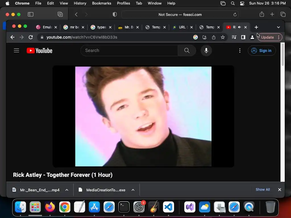
Task: Share this page from the omnibox
Action: tap(214, 37)
